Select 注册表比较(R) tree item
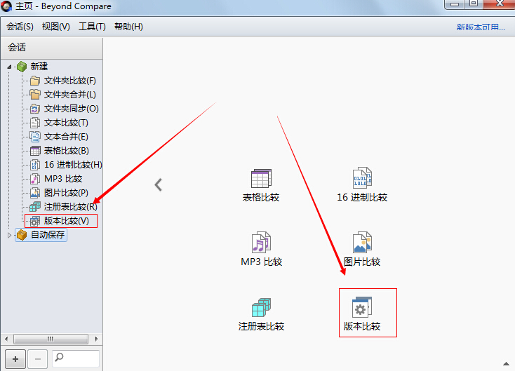The image size is (515, 371). (x=71, y=207)
